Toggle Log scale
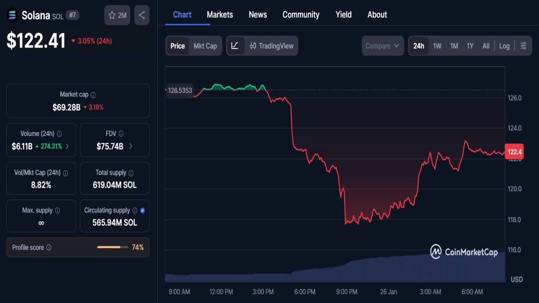The image size is (539, 303). click(x=504, y=46)
